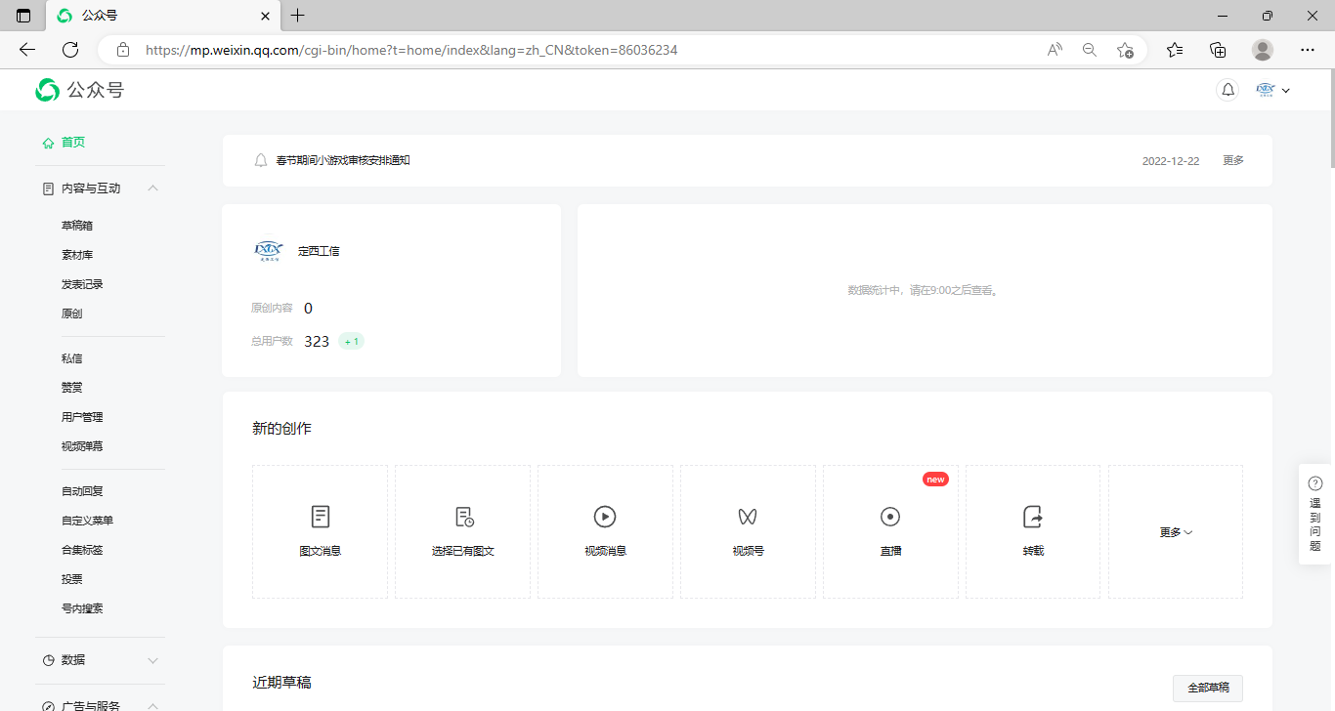1335x711 pixels.
Task: Click the 遇到问题 help icon
Action: click(x=1315, y=483)
